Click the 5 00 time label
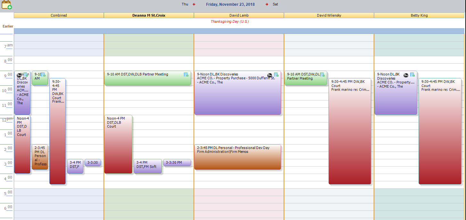 coord(9,193)
